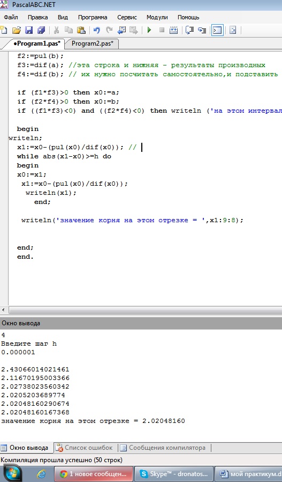282x482 pixels.
Task: Open the Модули menu
Action: tap(157, 17)
